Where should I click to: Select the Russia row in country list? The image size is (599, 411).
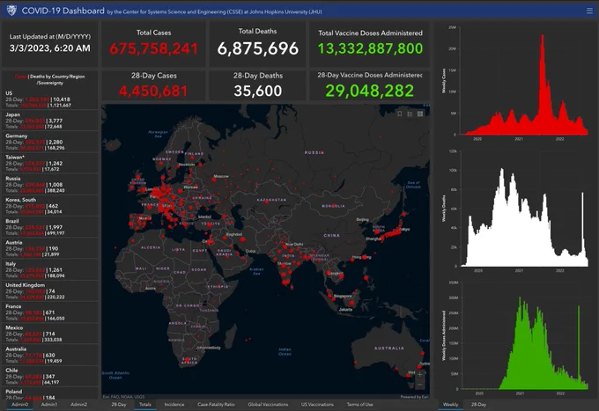coord(50,185)
